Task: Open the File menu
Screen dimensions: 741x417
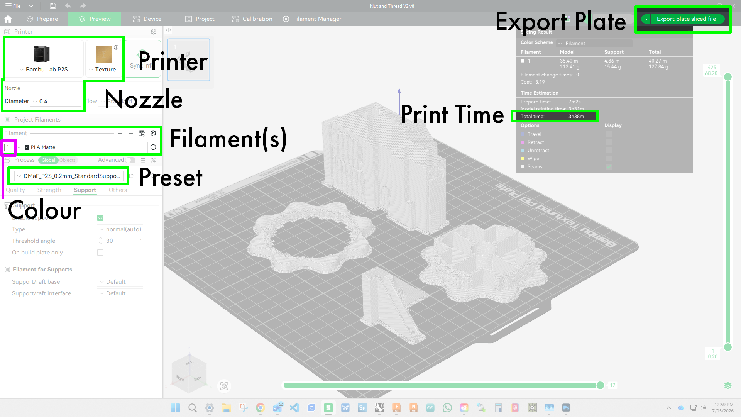Action: click(13, 6)
